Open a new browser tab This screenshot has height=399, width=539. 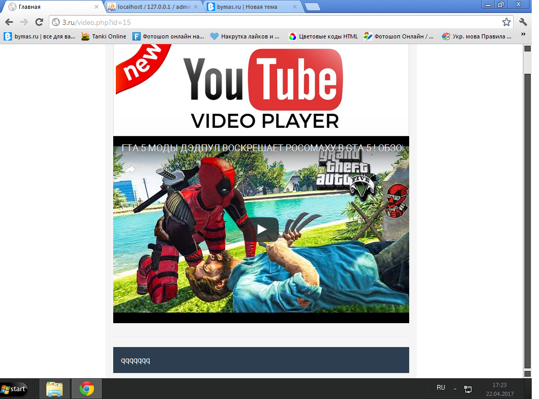312,7
